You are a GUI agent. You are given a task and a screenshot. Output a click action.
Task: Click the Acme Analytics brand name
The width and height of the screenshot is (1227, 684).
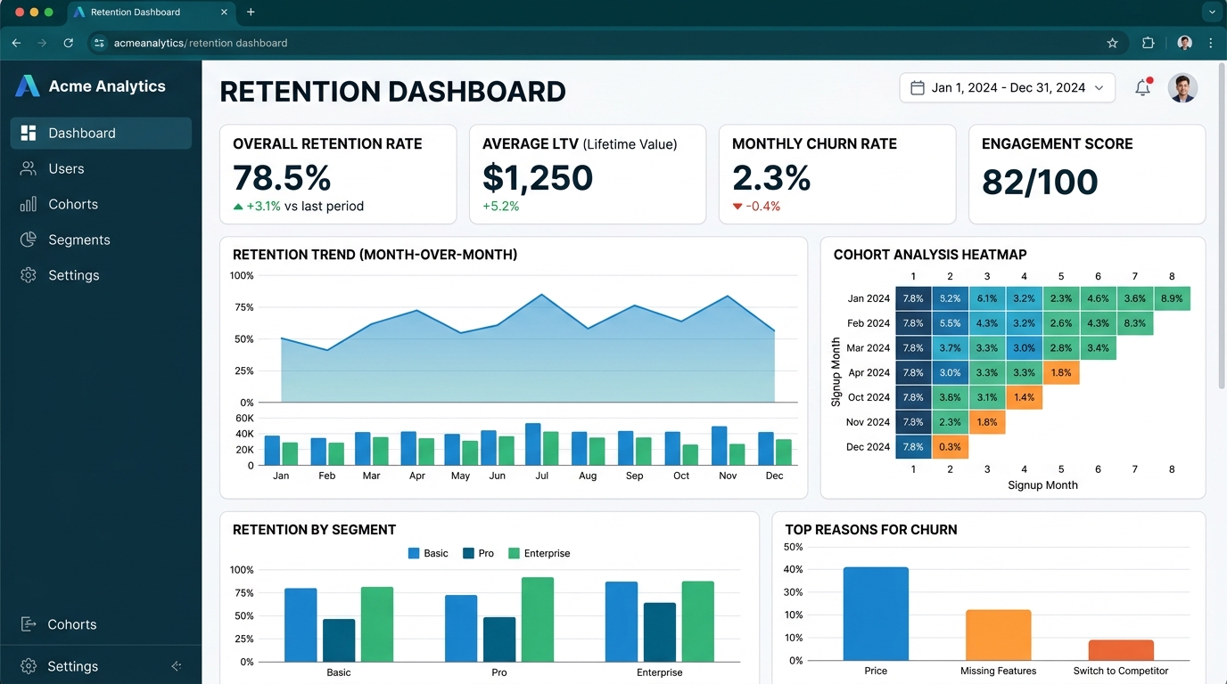pos(107,86)
